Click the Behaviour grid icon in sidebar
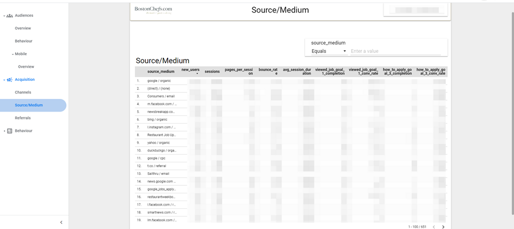This screenshot has width=514, height=229. point(10,131)
